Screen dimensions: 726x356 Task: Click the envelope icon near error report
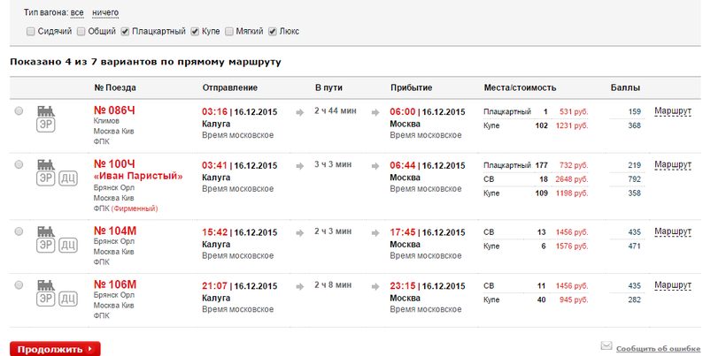pyautogui.click(x=606, y=346)
